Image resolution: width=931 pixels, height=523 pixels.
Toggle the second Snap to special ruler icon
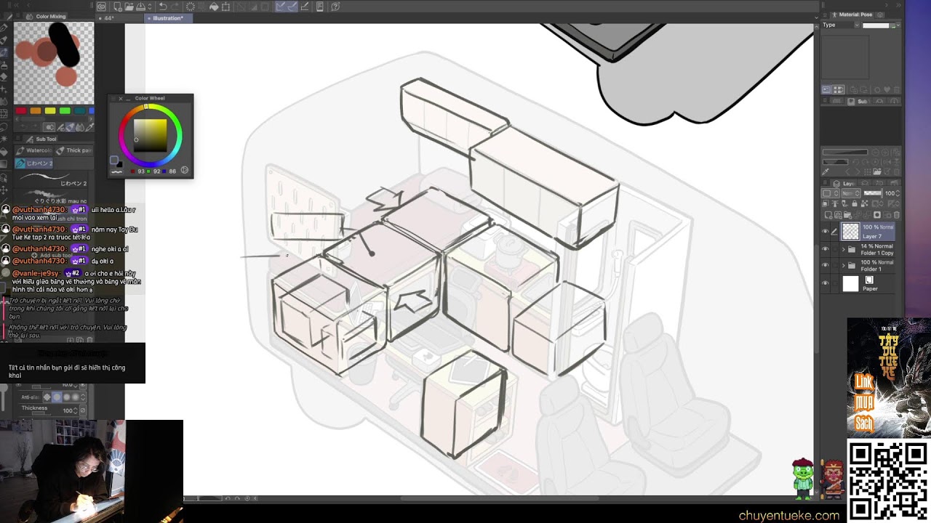click(x=292, y=7)
